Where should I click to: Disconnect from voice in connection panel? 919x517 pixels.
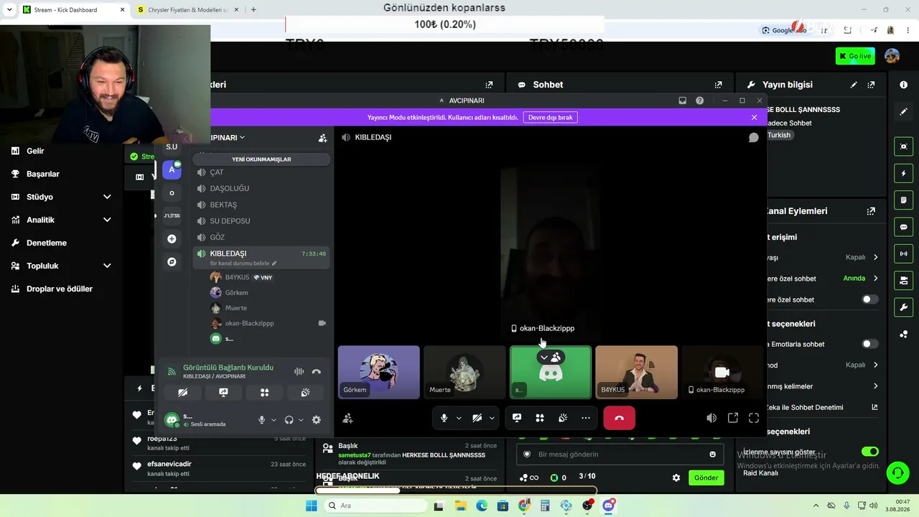pos(316,371)
